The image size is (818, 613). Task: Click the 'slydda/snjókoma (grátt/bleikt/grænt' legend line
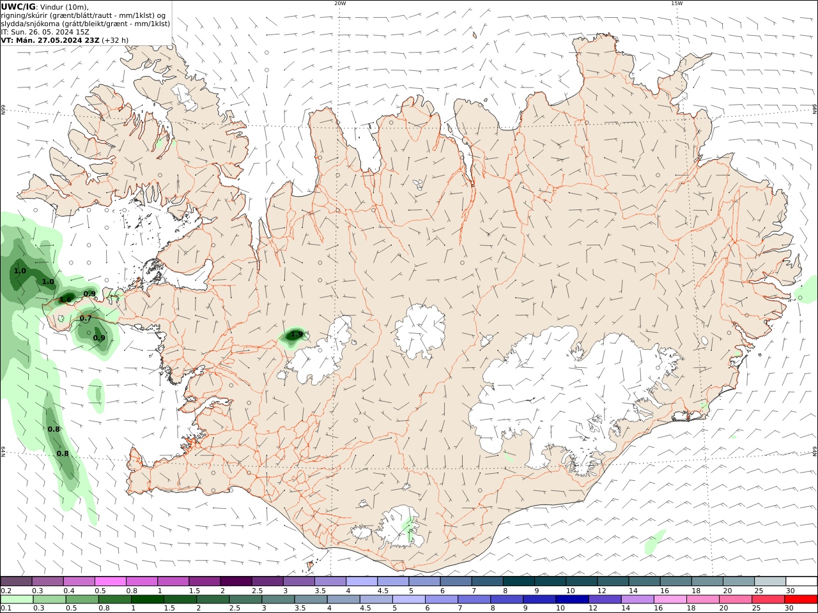[x=86, y=24]
